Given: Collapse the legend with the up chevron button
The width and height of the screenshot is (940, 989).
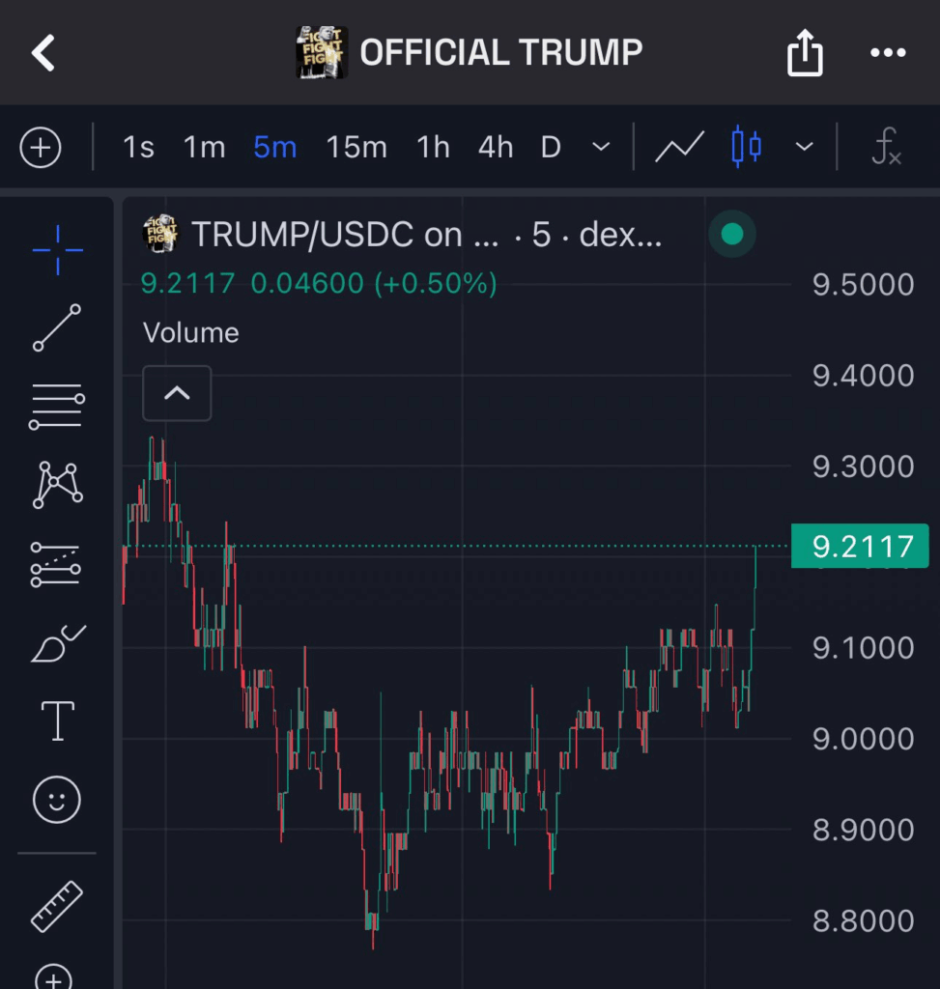Looking at the screenshot, I should (x=177, y=393).
